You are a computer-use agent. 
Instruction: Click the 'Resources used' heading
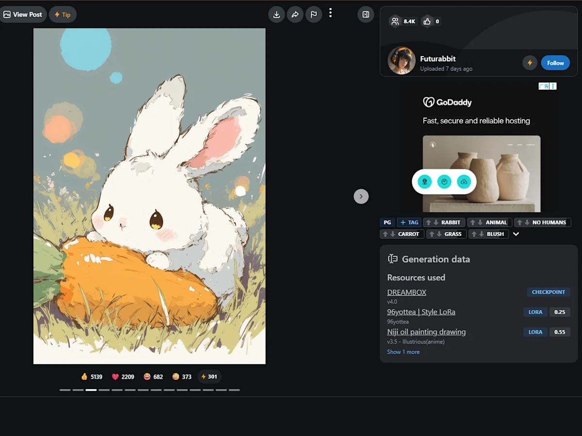coord(416,278)
